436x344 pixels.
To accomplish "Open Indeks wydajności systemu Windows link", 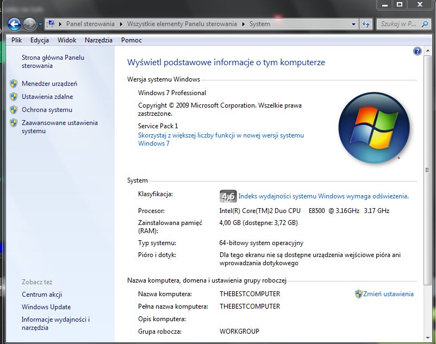I will 323,196.
